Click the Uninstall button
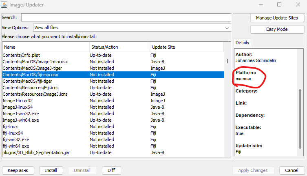This screenshot has height=176, width=307. (82, 171)
